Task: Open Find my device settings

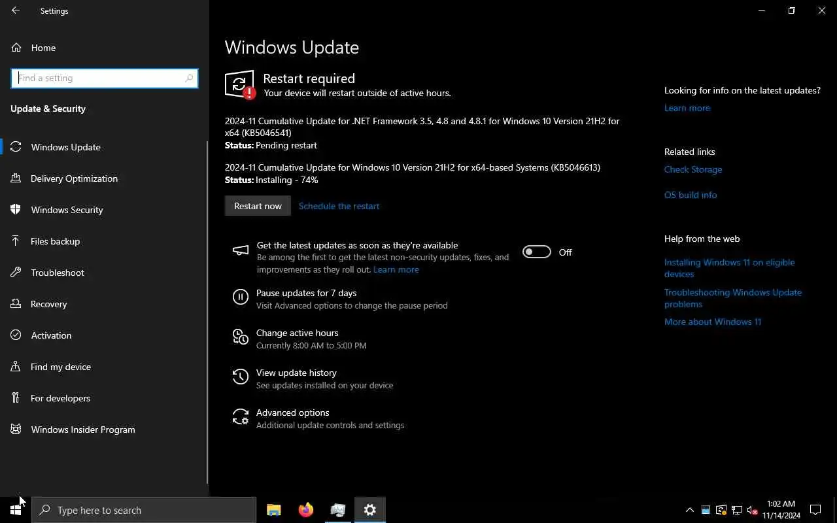Action: pyautogui.click(x=104, y=367)
